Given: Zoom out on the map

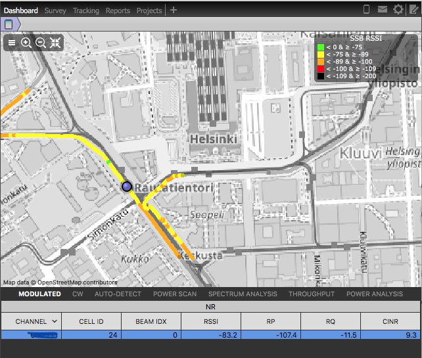Looking at the screenshot, I should (x=41, y=43).
